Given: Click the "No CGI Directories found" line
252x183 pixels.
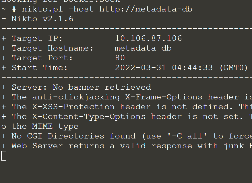Looking at the screenshot, I should tap(73, 136).
